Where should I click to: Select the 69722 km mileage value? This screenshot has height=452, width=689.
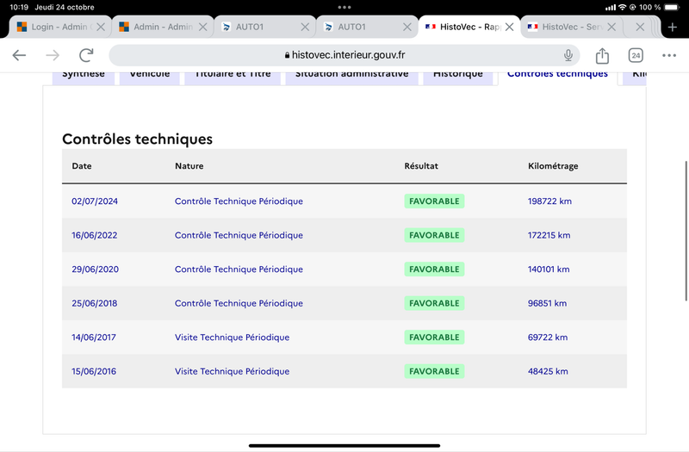[x=548, y=337]
